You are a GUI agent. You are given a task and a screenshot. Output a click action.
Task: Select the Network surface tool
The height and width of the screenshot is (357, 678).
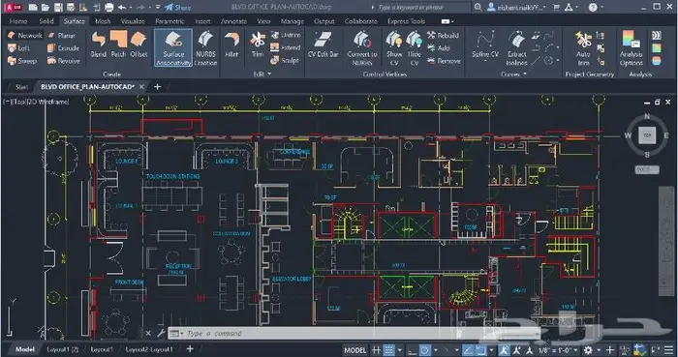[24, 36]
